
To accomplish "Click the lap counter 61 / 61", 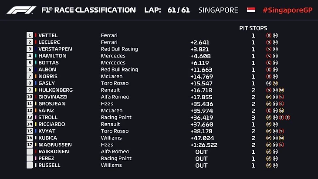I will 178,10.
